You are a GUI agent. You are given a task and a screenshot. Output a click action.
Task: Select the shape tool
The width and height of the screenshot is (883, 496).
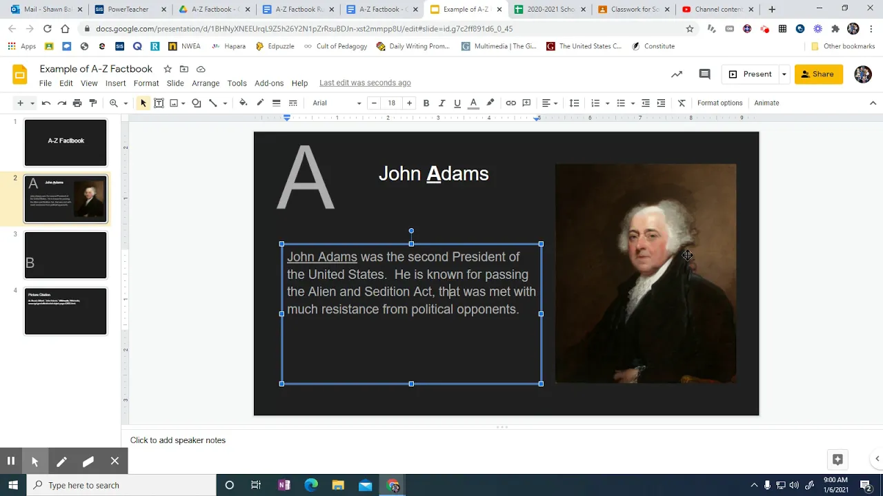(x=197, y=103)
